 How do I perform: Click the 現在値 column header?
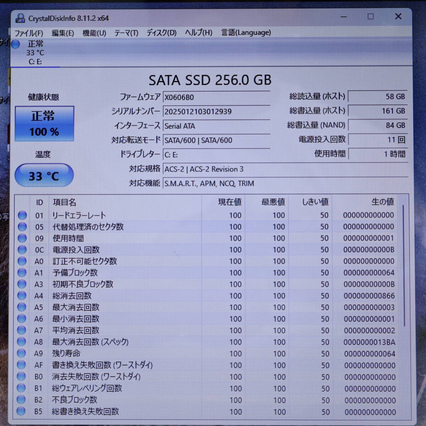click(x=229, y=202)
